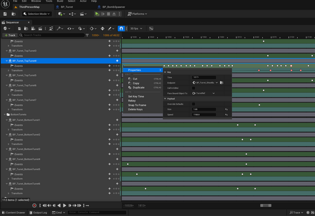Open the pencil edit options menu

[x=111, y=29]
